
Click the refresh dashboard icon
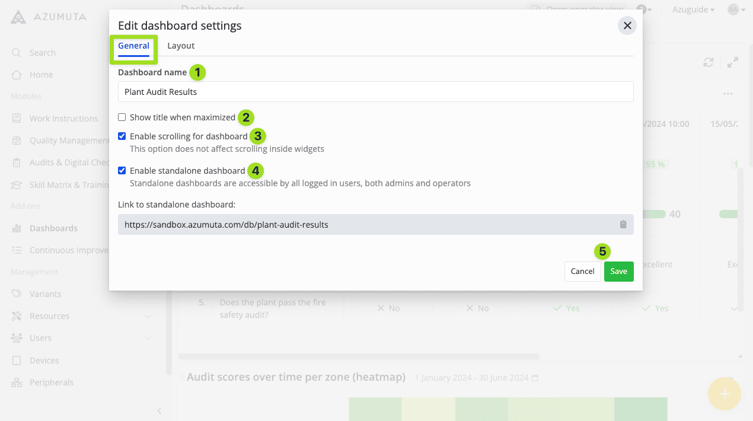click(x=708, y=62)
